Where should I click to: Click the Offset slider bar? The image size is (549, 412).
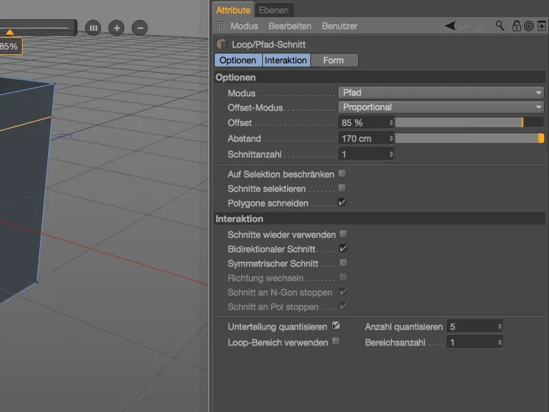(469, 122)
